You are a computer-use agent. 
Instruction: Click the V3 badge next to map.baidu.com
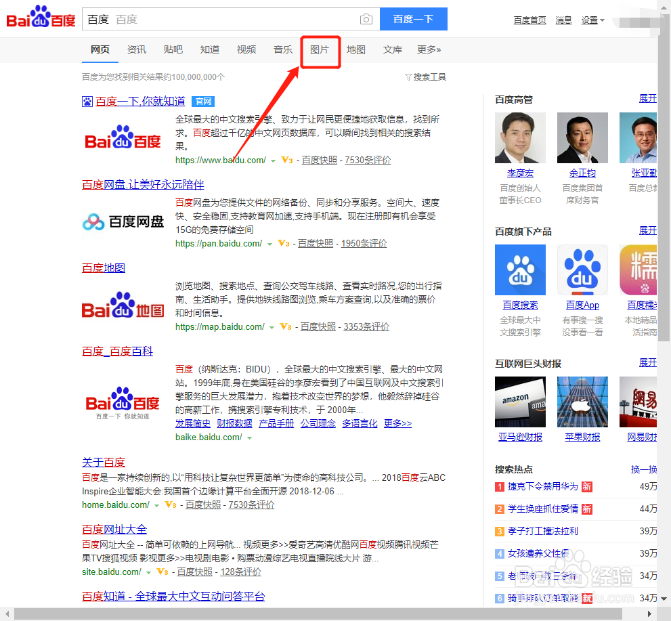286,327
